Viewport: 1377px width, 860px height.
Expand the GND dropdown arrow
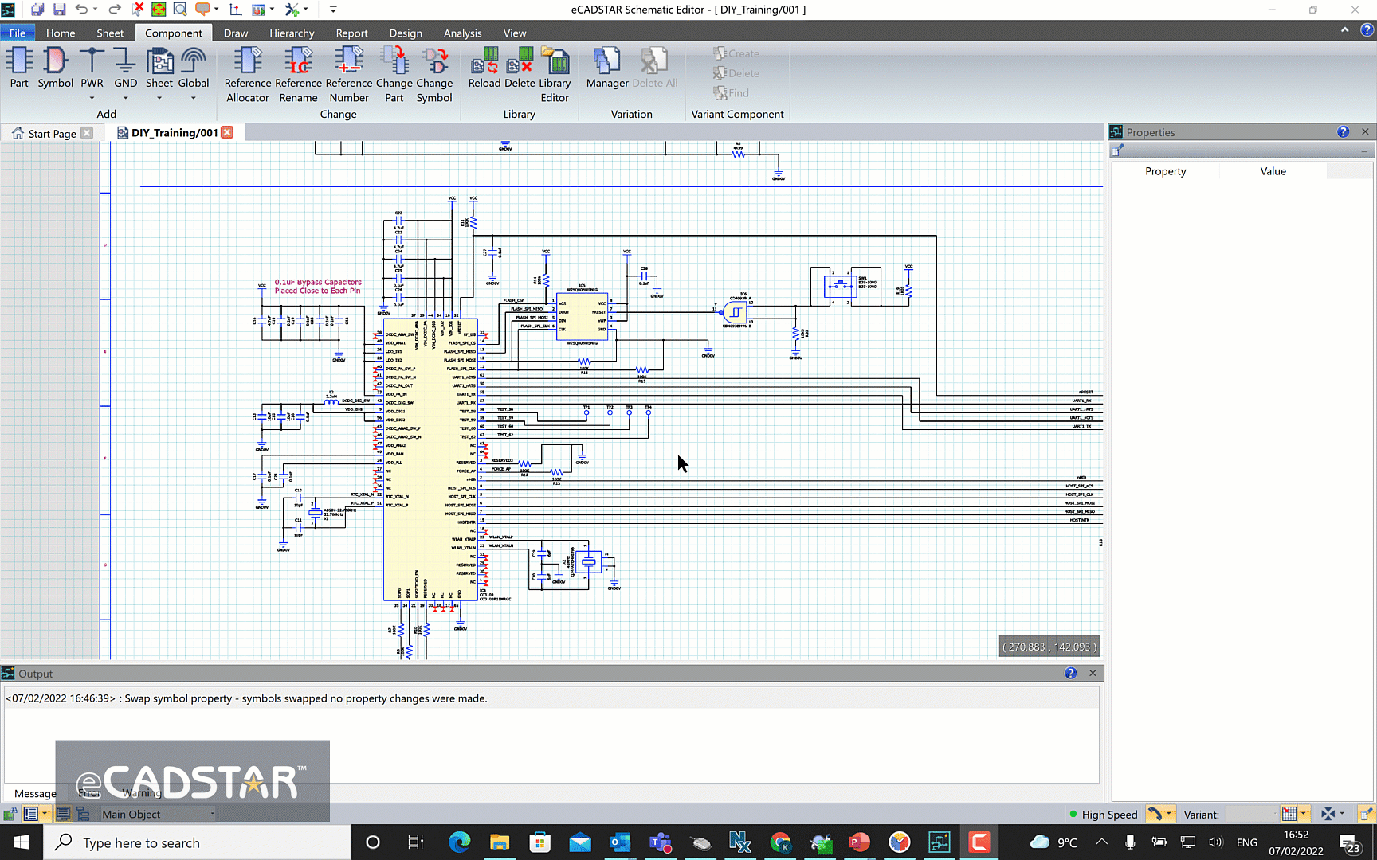[x=125, y=98]
